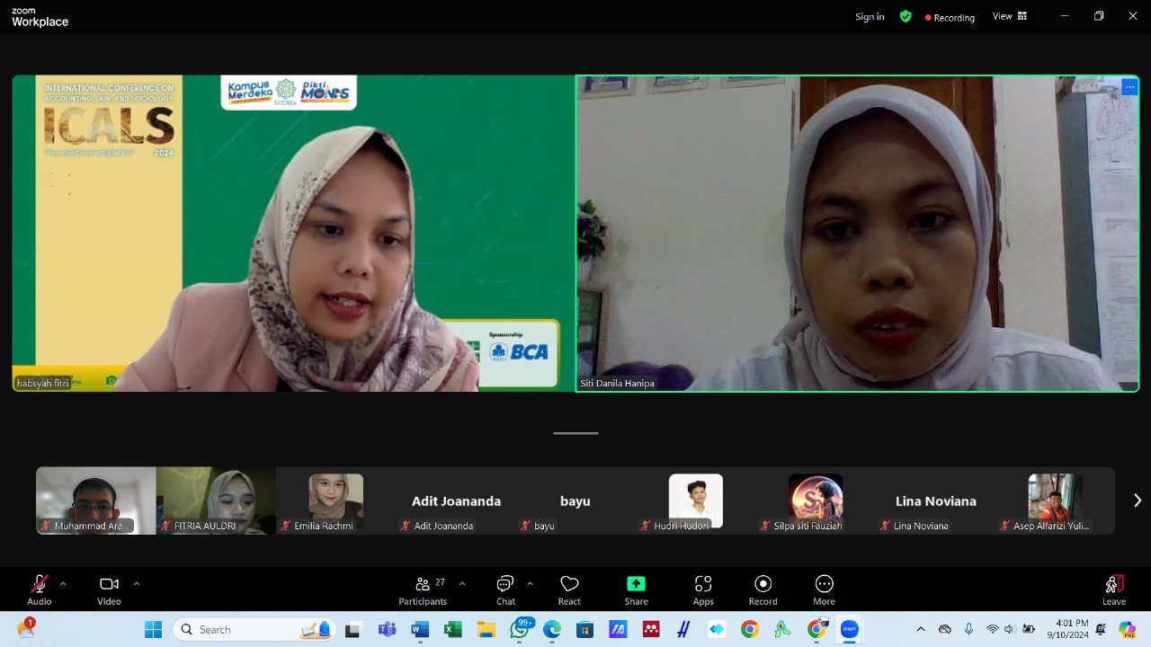Open the View layout menu

click(x=1009, y=16)
